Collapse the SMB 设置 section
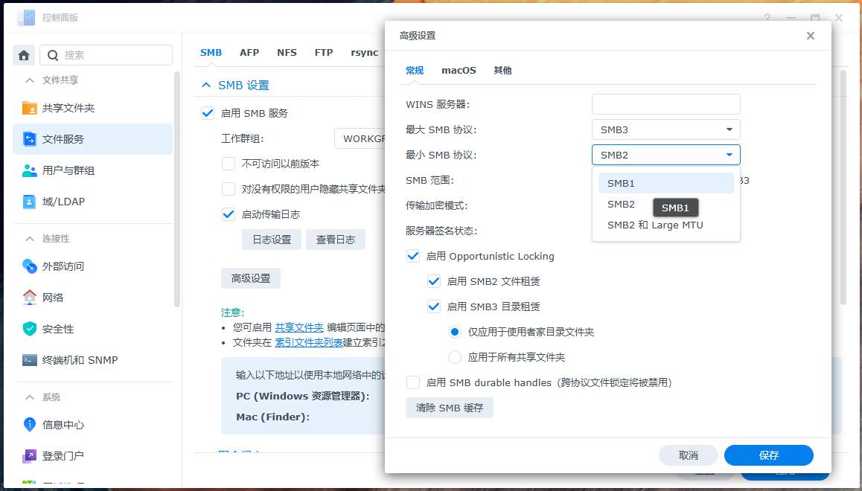Image resolution: width=862 pixels, height=491 pixels. 206,86
